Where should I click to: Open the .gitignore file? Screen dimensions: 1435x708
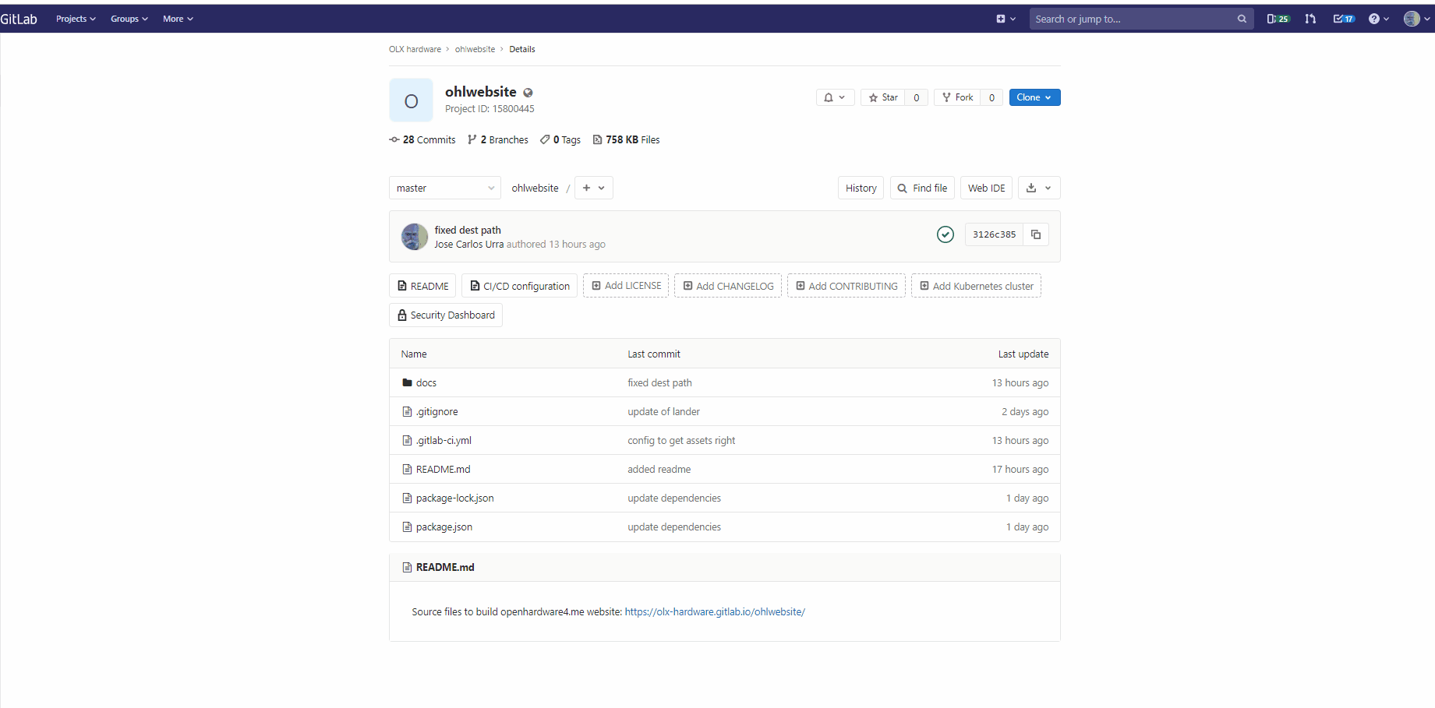(437, 412)
